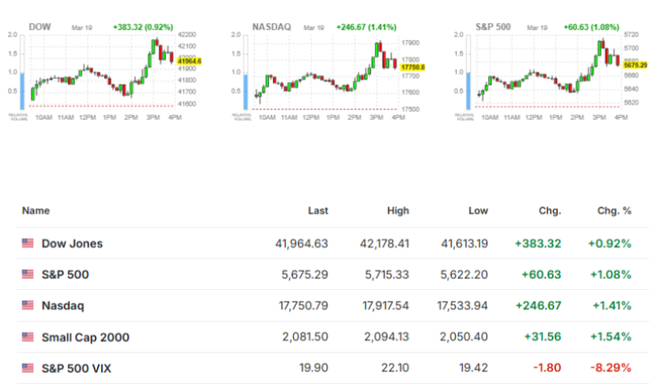Click the US flag beside Dow Jones

(x=27, y=243)
